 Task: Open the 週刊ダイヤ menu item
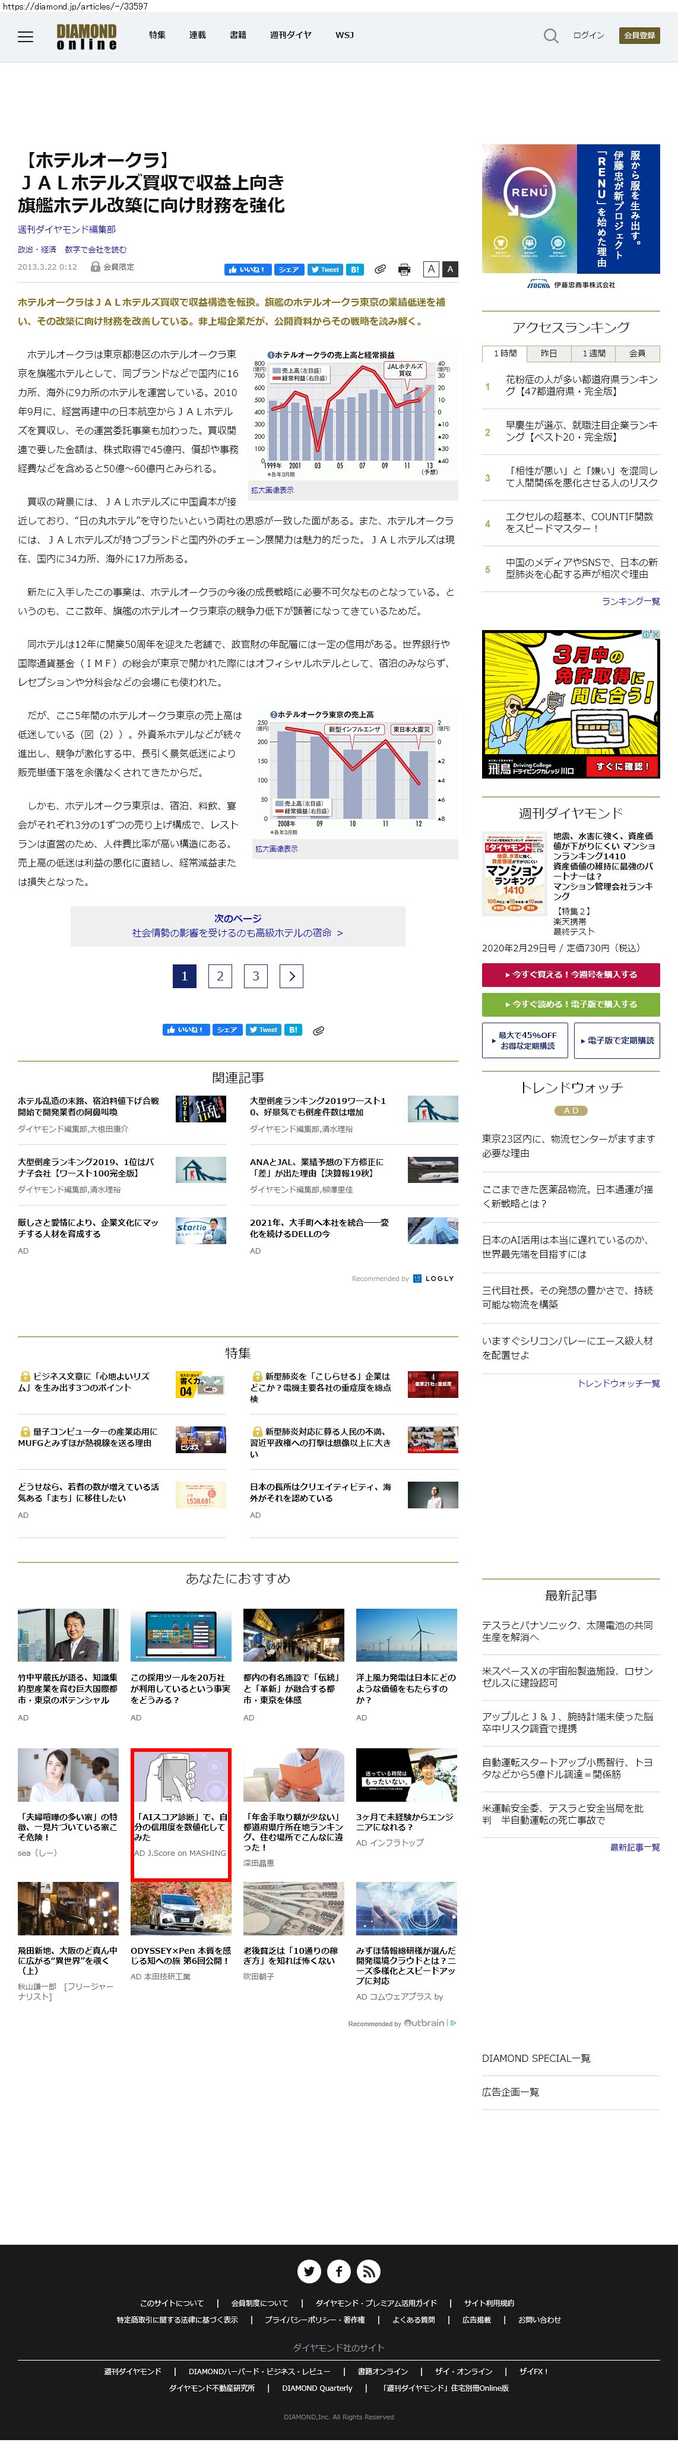tap(290, 35)
